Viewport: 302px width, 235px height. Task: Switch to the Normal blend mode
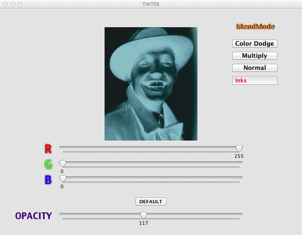(x=254, y=68)
